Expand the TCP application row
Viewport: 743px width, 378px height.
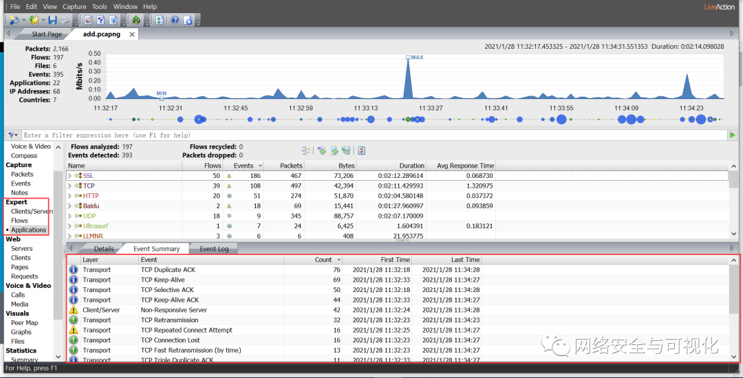tap(69, 186)
